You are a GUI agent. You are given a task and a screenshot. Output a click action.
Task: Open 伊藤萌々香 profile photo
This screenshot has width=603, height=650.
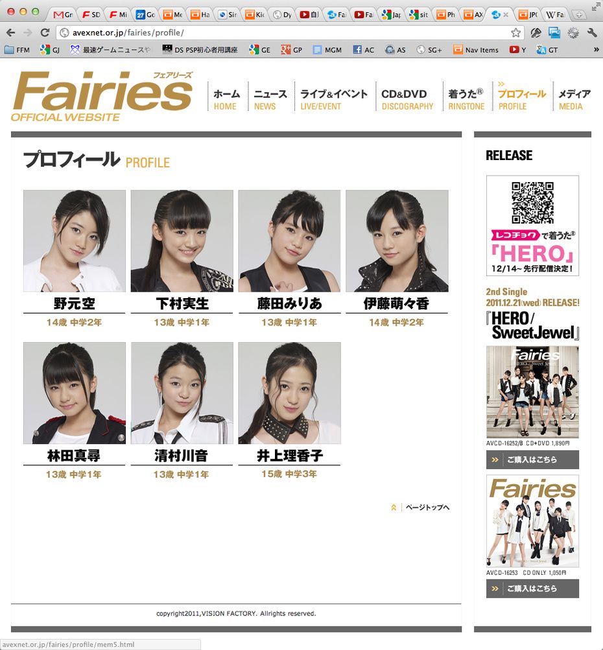(x=397, y=241)
